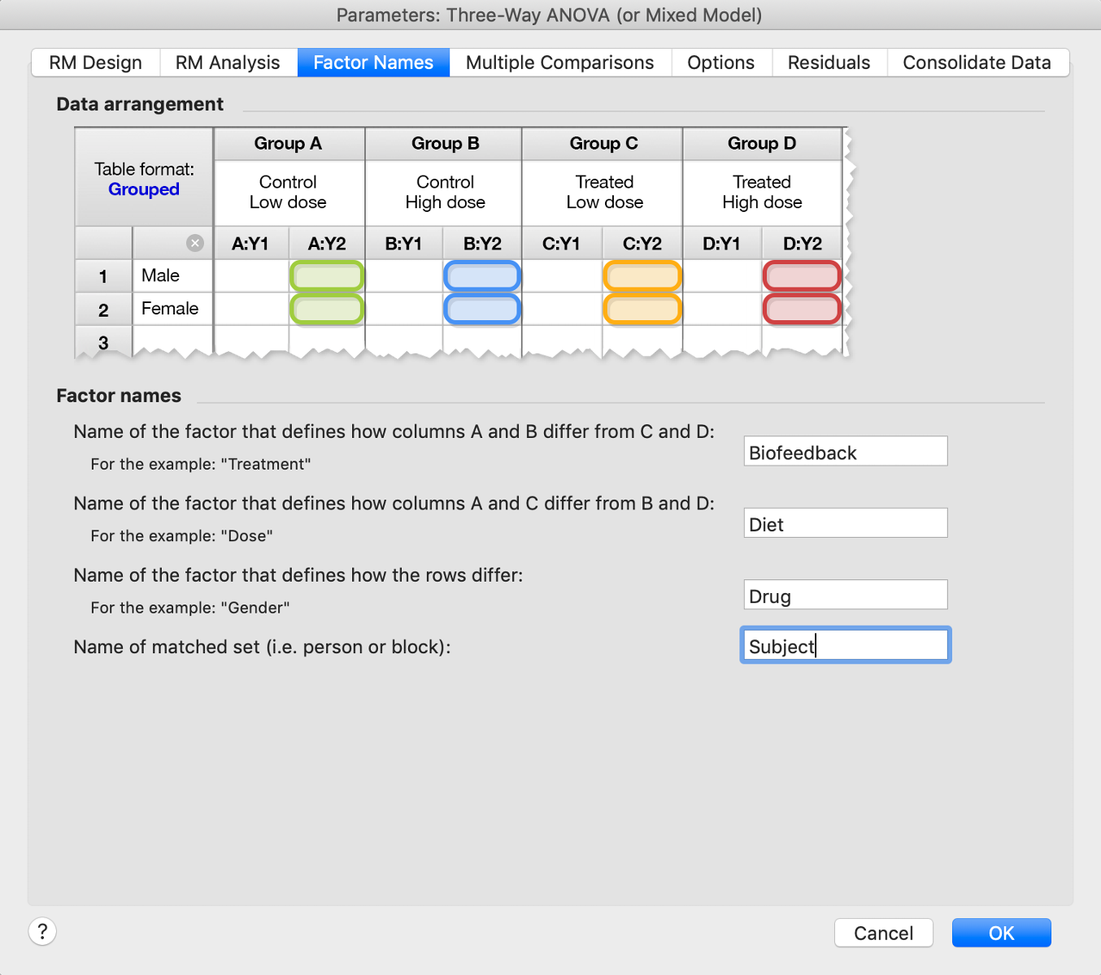
Task: Click the Subject matched set name field
Action: pos(845,644)
